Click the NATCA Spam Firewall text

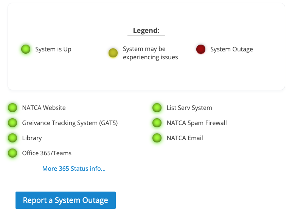pyautogui.click(x=197, y=123)
